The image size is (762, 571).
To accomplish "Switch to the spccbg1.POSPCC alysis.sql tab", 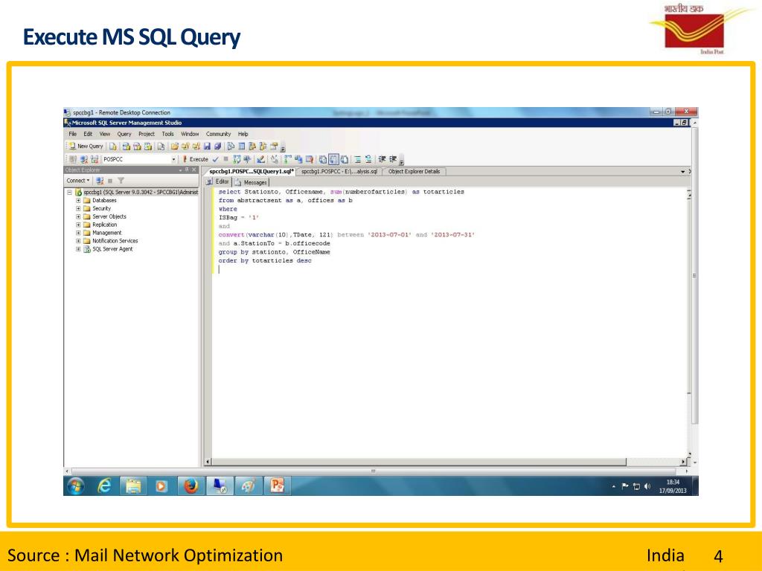I will tap(339, 172).
